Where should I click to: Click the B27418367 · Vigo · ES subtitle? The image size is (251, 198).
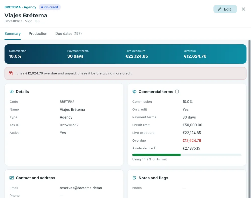tap(22, 21)
